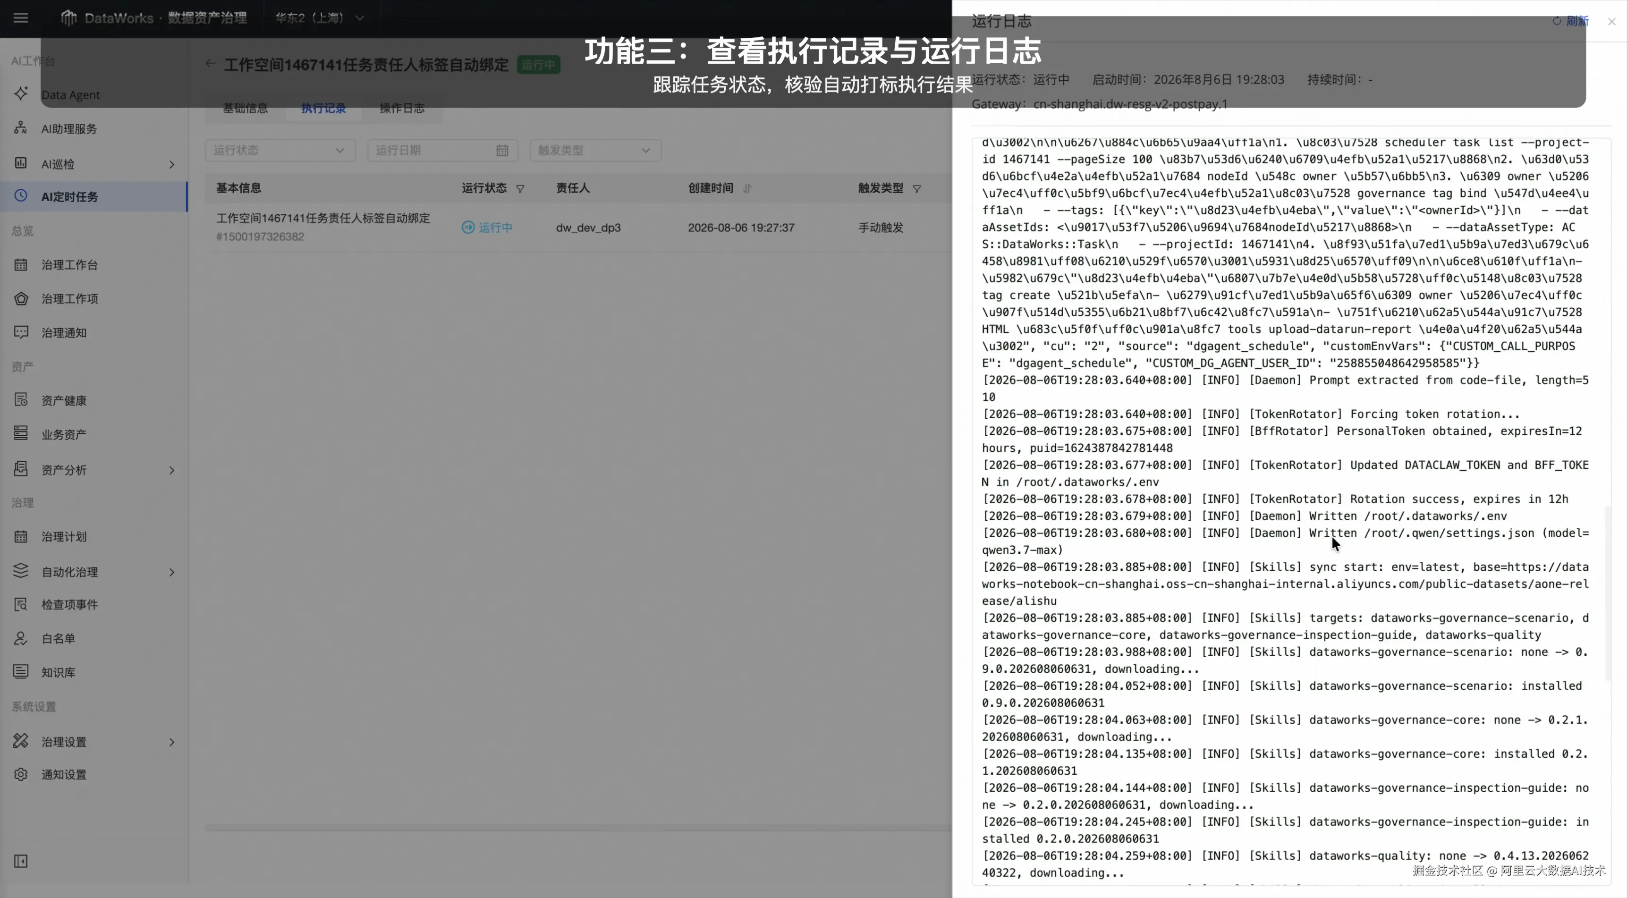1627x898 pixels.
Task: Click the 治理计划 calendar icon
Action: pyautogui.click(x=21, y=537)
